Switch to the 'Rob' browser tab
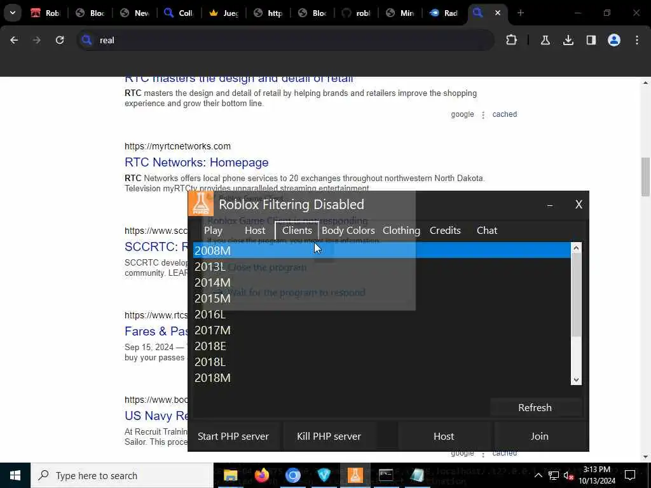This screenshot has width=651, height=488. pyautogui.click(x=45, y=13)
